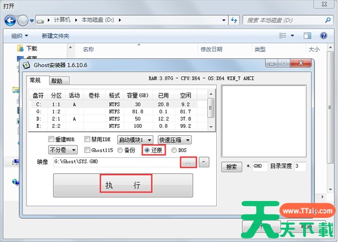
Task: Open the 不分卷 dropdown
Action: [x=63, y=150]
